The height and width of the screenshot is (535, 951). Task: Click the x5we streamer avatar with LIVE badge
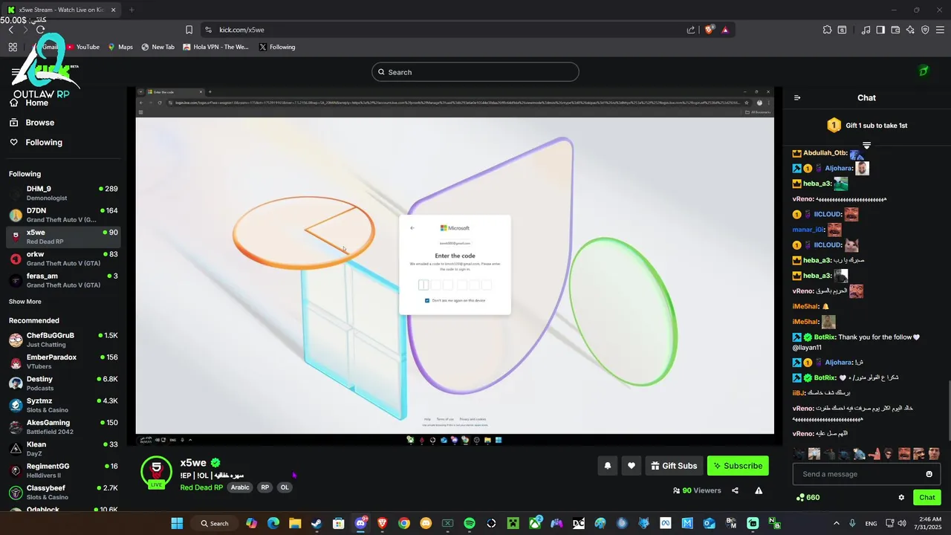click(x=157, y=472)
